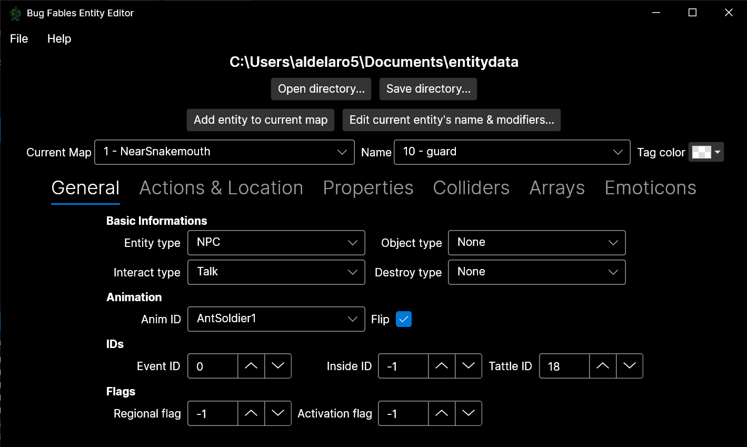Click the entitydata directory path text

[374, 62]
